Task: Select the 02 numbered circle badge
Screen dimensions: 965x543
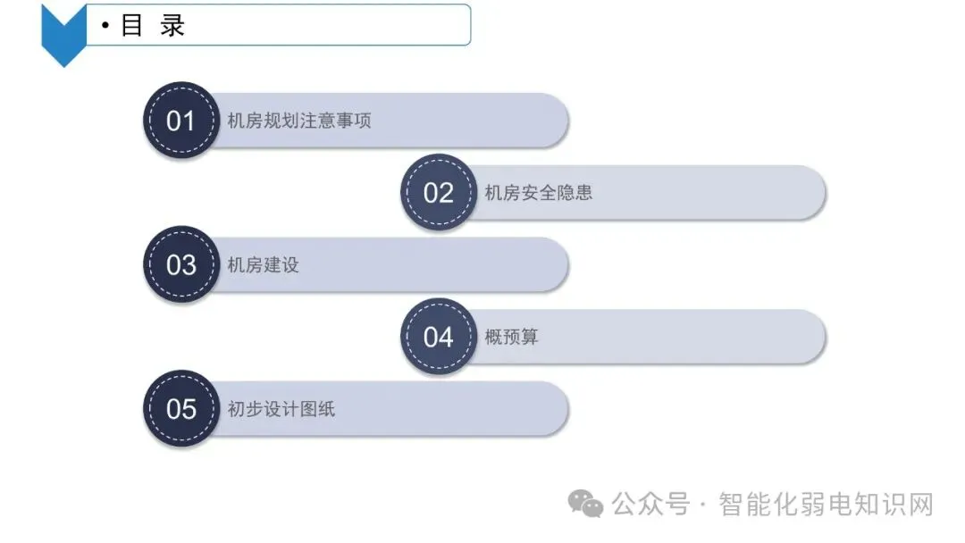Action: 438,192
